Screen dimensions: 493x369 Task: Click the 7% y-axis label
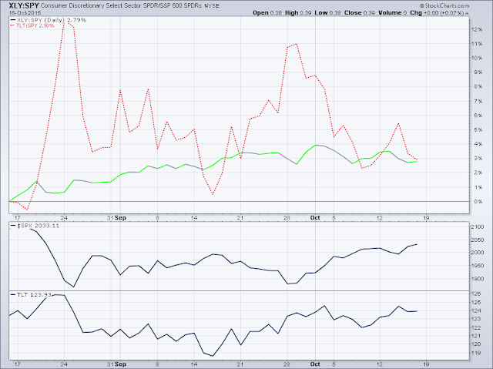pos(478,101)
